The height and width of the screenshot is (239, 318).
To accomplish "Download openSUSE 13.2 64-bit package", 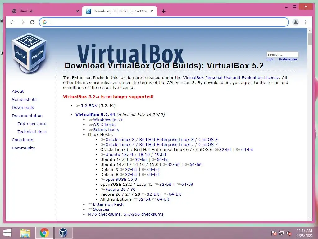I will pyautogui.click(x=185, y=184).
